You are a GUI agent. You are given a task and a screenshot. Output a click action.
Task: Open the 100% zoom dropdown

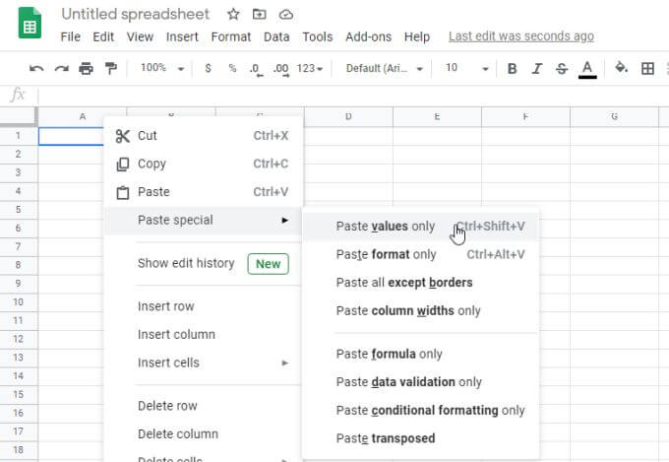coord(161,69)
